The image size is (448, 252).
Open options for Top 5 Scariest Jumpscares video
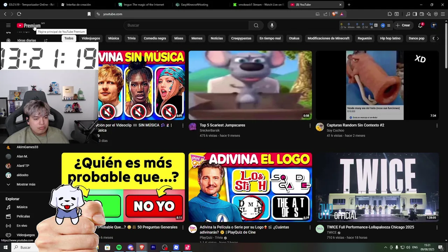(x=310, y=125)
